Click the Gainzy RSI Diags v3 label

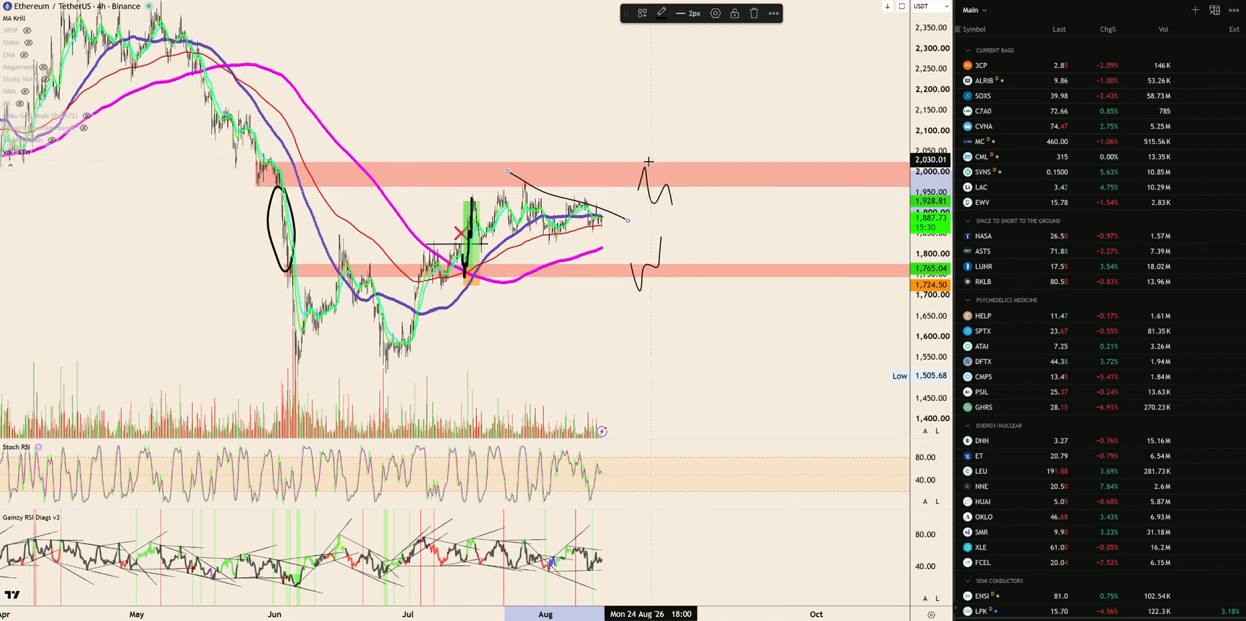[31, 517]
